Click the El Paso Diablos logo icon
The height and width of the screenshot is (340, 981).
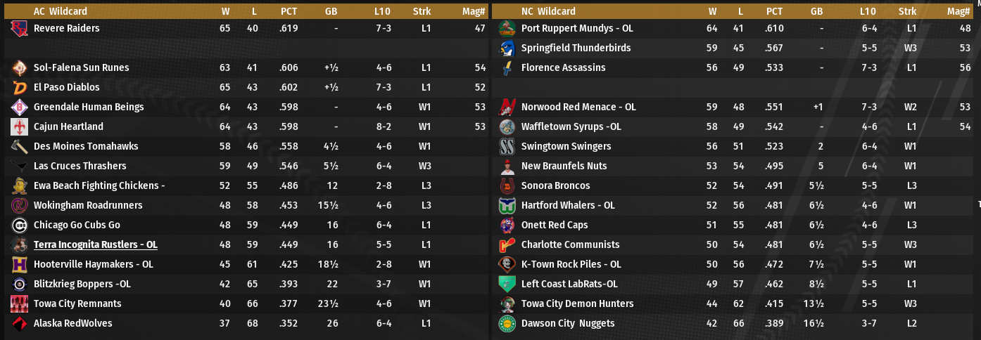[19, 88]
